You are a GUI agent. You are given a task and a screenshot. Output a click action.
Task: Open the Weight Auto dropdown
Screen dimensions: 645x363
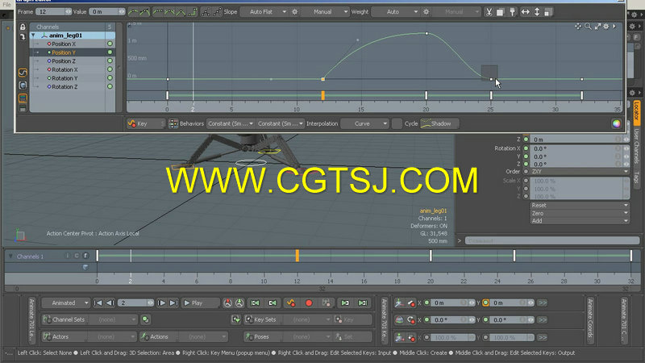[x=395, y=12]
